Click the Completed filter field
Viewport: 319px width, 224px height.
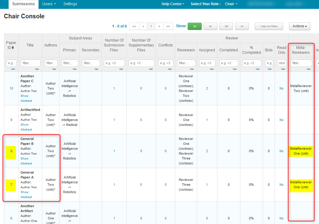(229, 63)
